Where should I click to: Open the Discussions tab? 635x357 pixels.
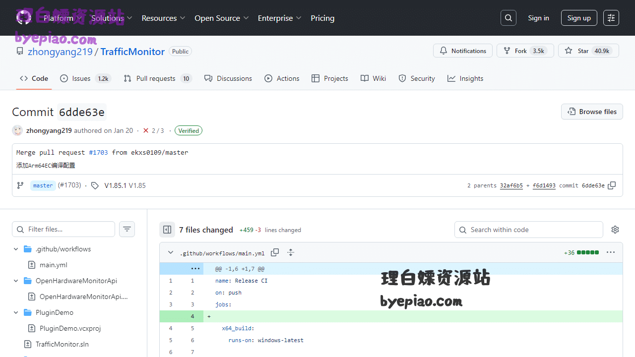(x=228, y=78)
